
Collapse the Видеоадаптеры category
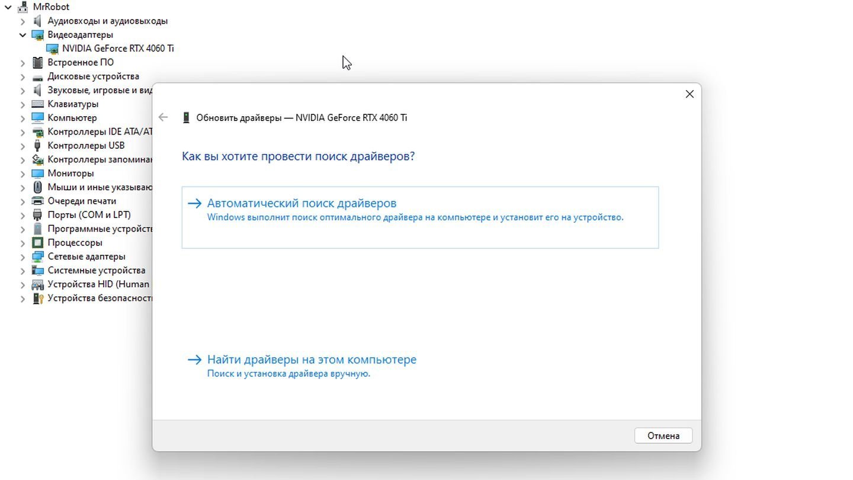[23, 35]
